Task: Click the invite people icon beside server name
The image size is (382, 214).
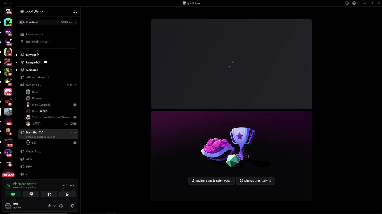Action: (x=75, y=12)
